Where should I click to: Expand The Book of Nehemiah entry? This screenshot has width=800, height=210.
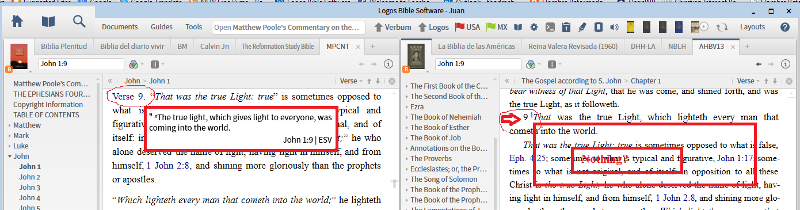click(407, 117)
